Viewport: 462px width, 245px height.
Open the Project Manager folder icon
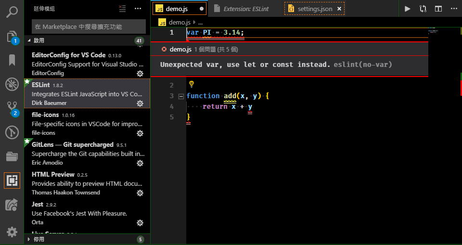[x=12, y=156]
